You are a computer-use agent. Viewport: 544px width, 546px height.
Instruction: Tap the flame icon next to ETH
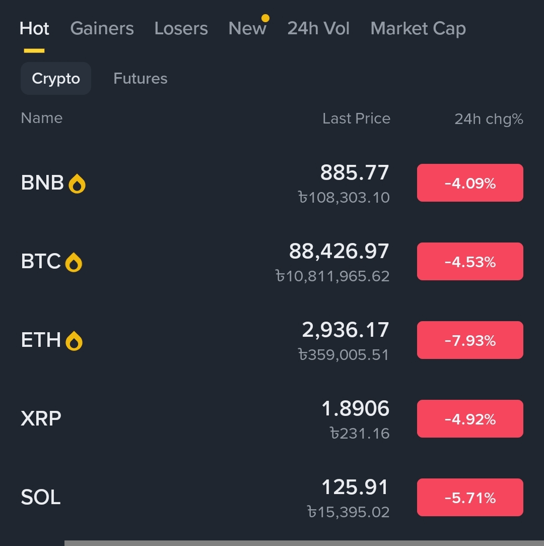click(74, 341)
